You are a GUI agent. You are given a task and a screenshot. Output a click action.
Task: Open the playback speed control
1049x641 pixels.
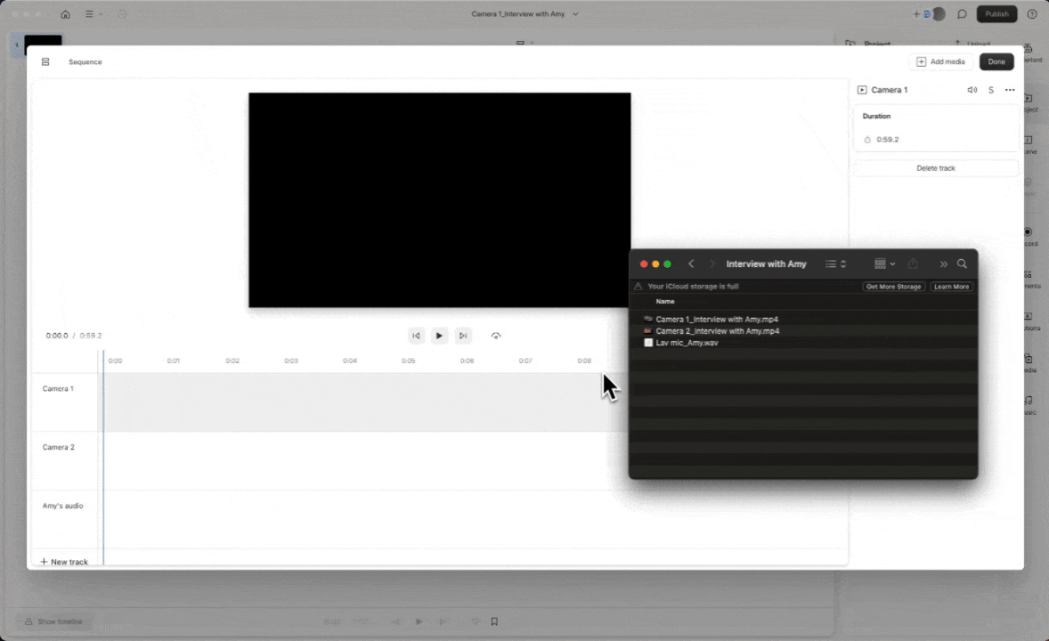tap(496, 336)
